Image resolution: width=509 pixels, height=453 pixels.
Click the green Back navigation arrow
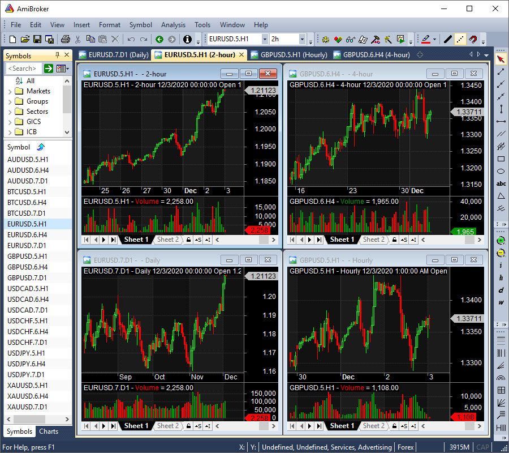159,39
